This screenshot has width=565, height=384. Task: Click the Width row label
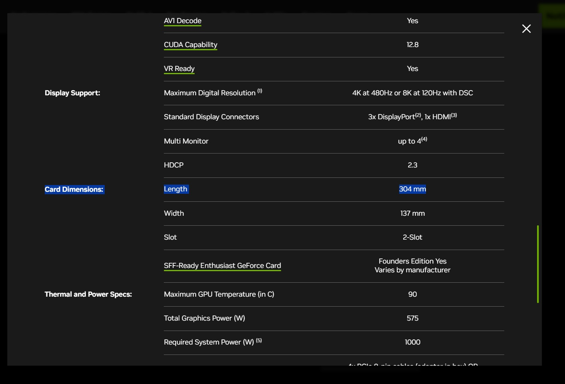(174, 213)
